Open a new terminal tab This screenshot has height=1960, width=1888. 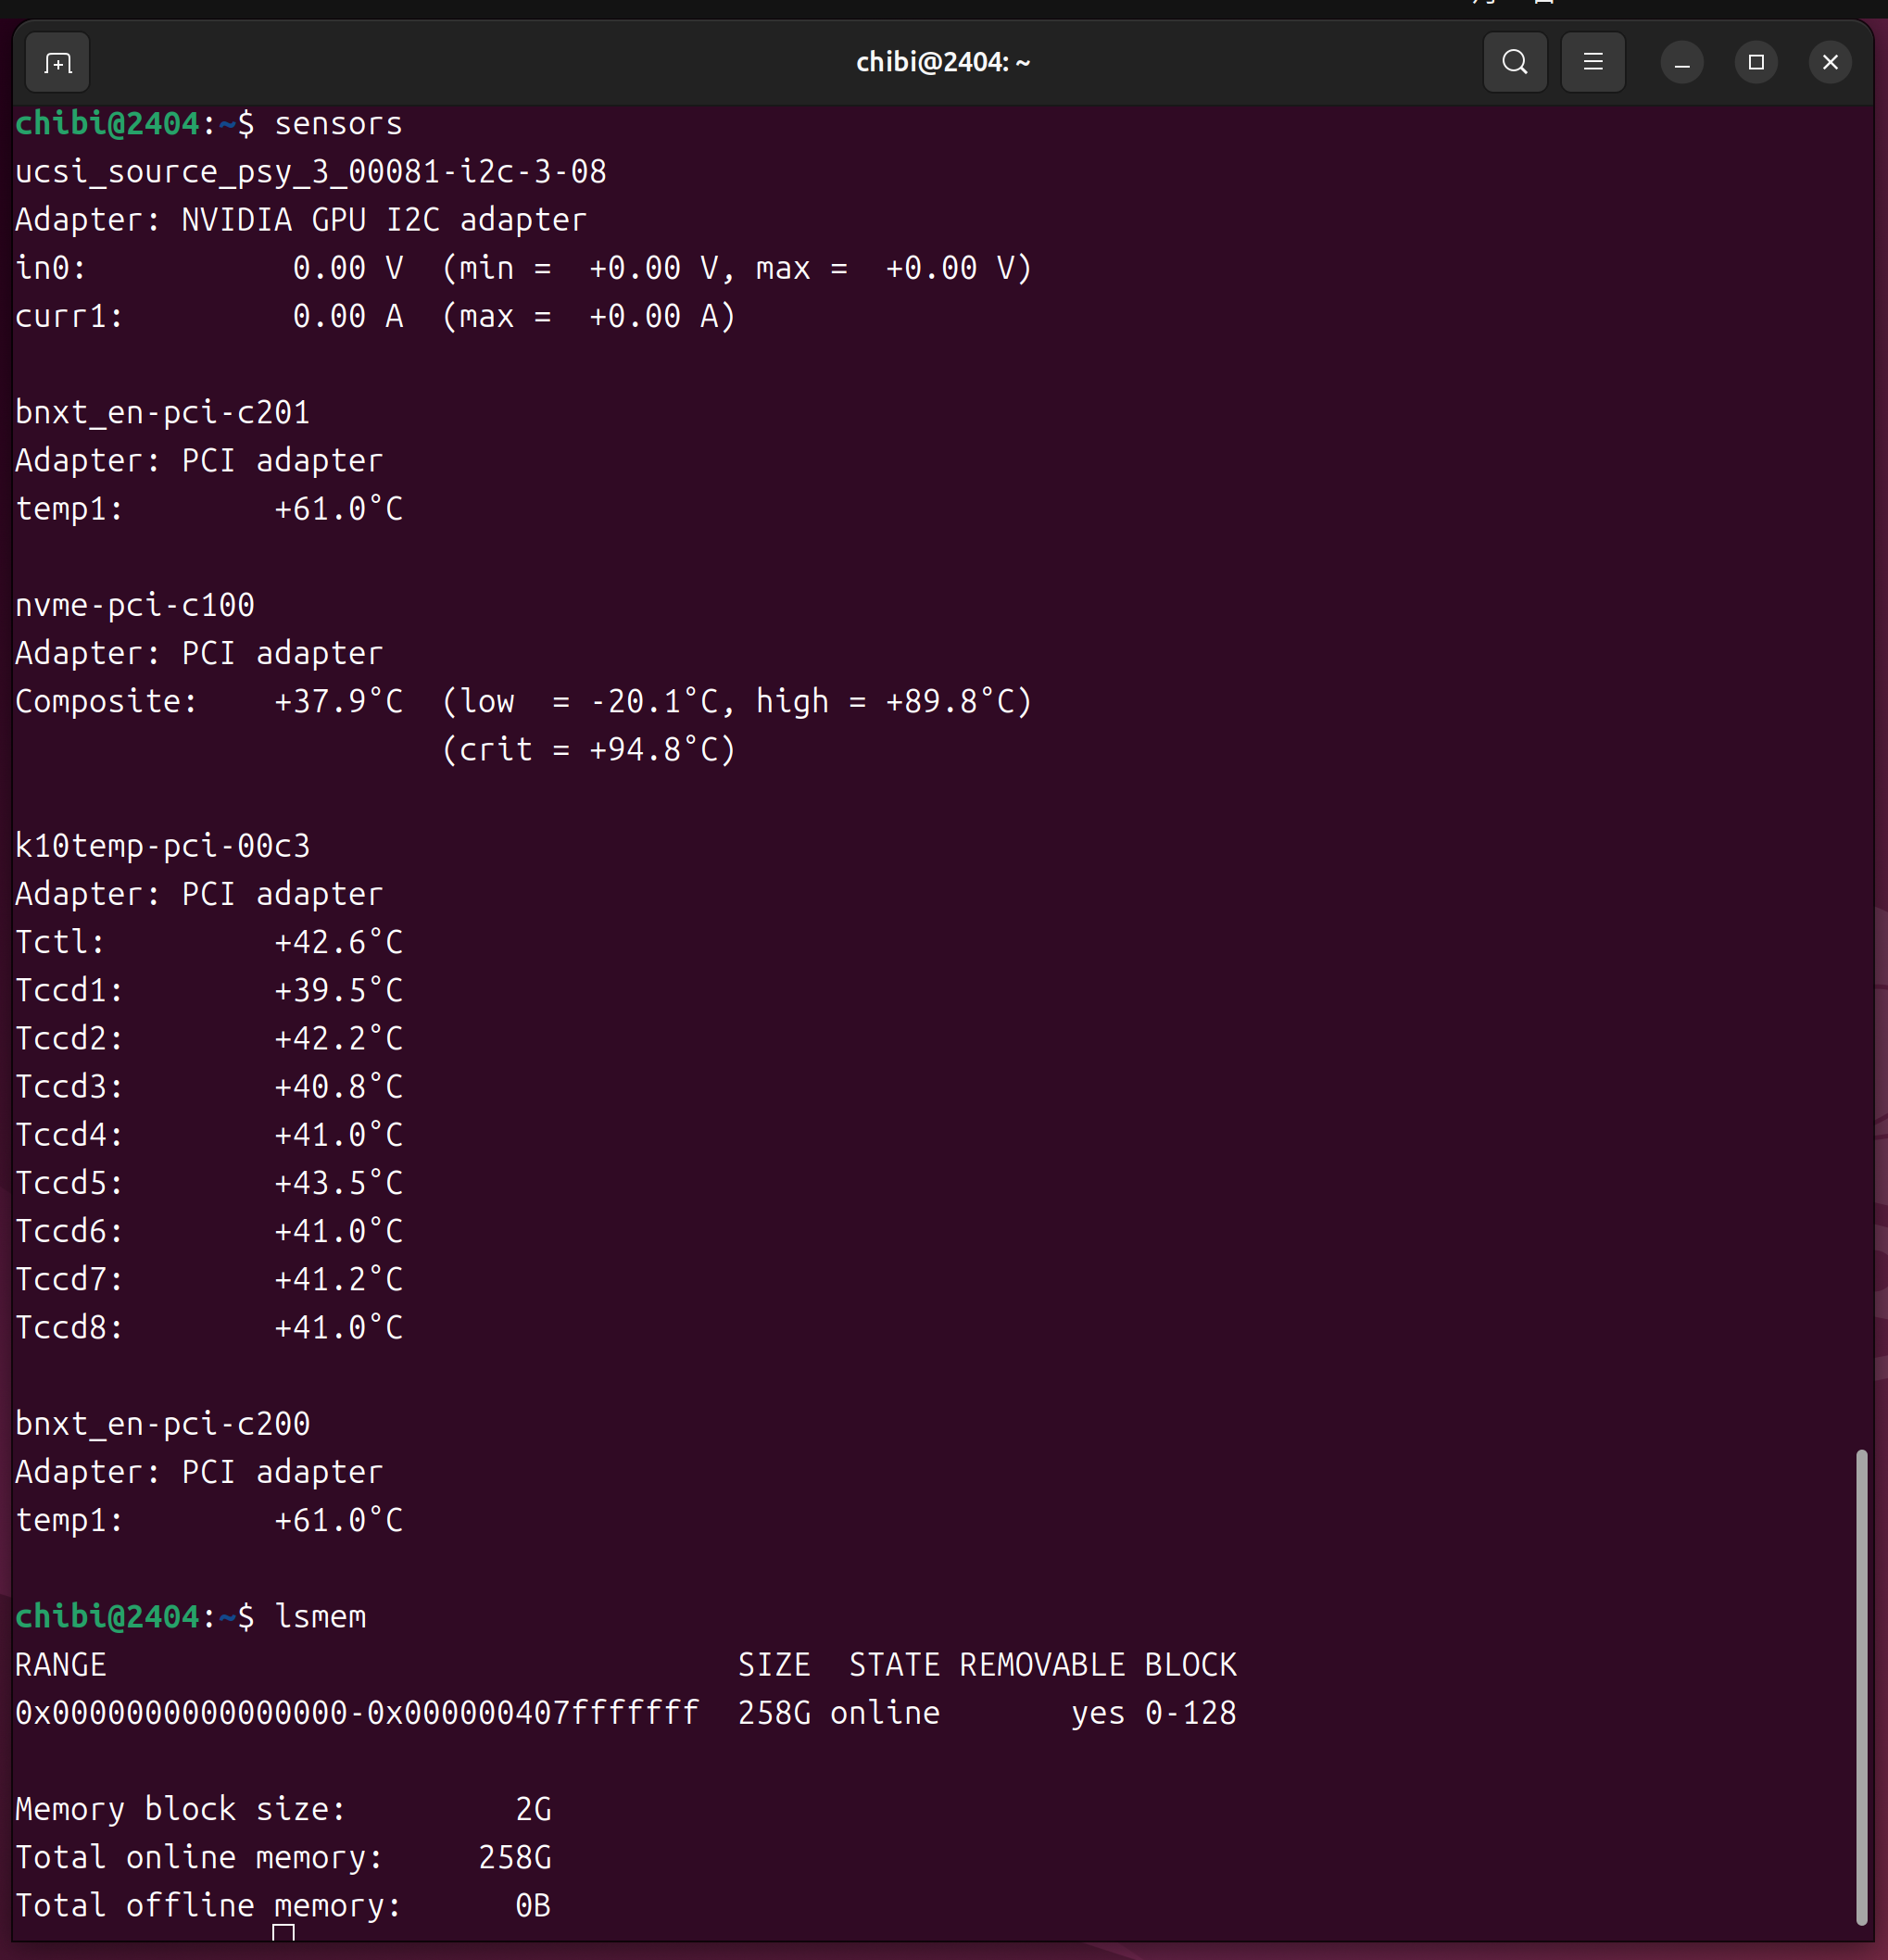click(58, 63)
